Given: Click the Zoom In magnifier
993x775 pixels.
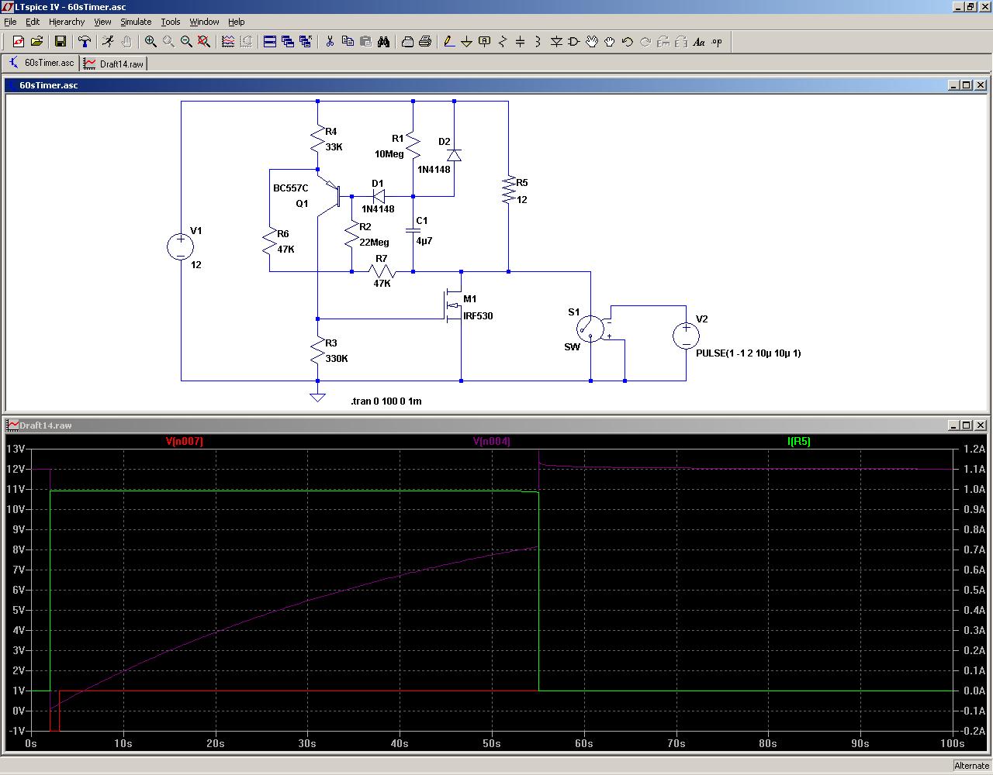Looking at the screenshot, I should [x=151, y=42].
